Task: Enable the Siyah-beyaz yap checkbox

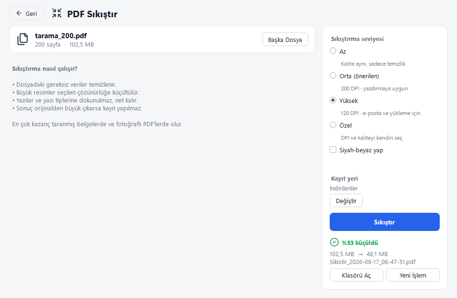Action: [x=333, y=149]
